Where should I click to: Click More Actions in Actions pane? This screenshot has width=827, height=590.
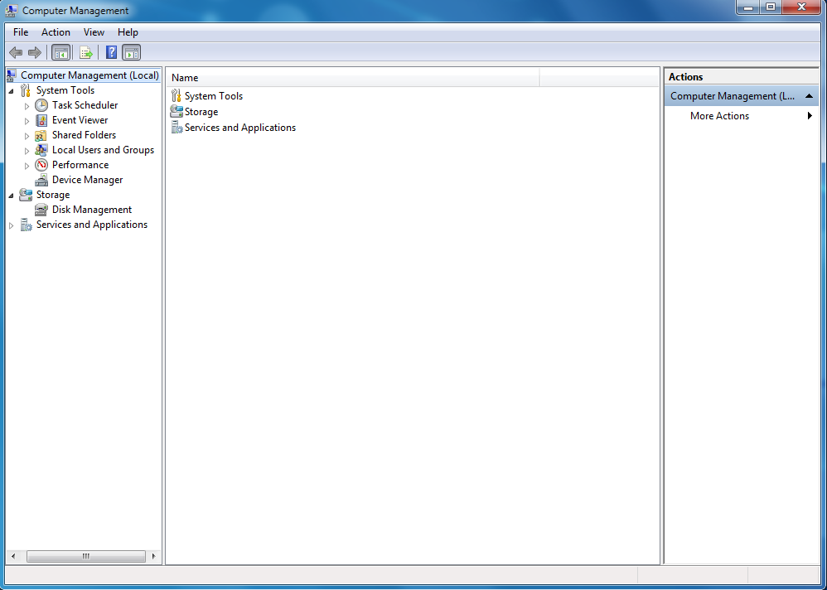pos(719,116)
